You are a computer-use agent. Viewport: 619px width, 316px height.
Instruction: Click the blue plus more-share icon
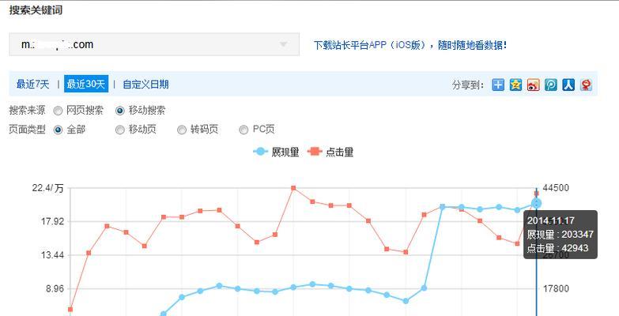point(497,85)
